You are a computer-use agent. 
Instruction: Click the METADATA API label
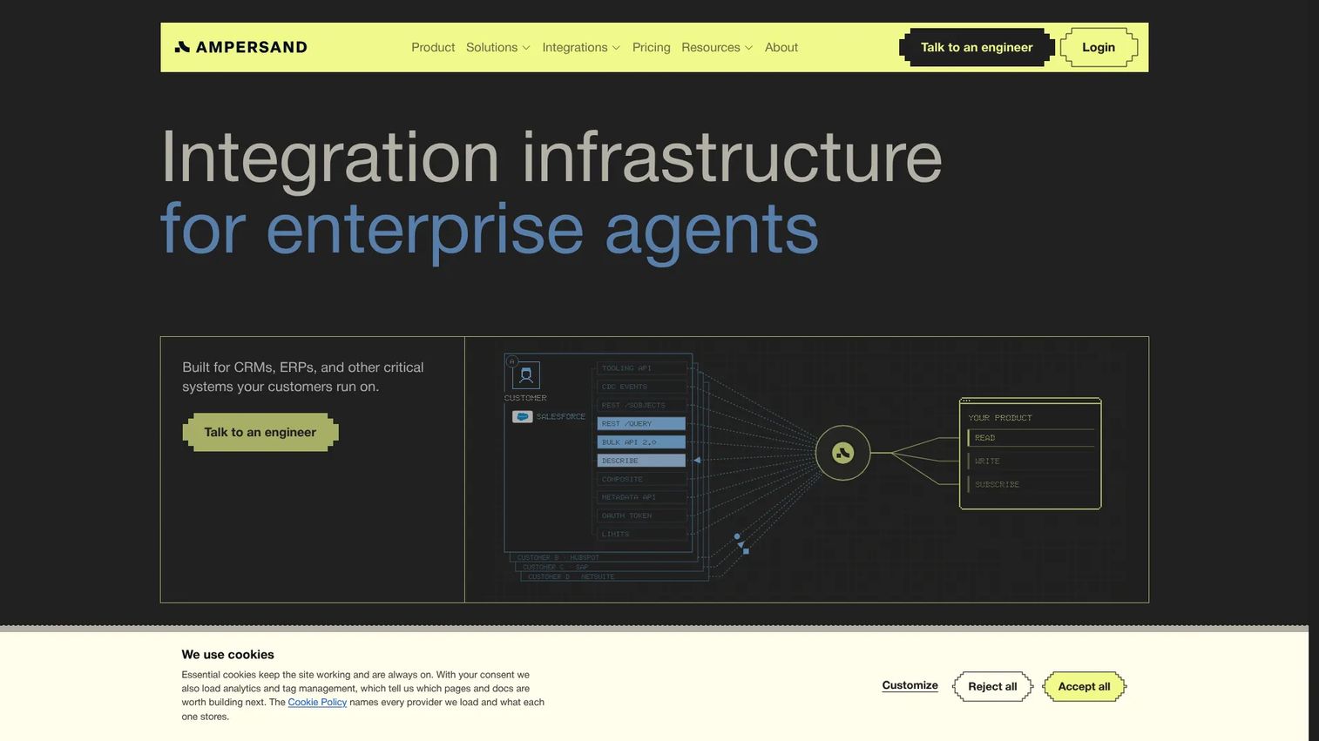629,497
